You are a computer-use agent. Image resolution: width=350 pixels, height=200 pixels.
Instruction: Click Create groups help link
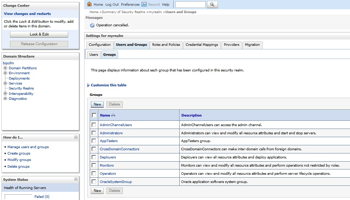(x=19, y=153)
